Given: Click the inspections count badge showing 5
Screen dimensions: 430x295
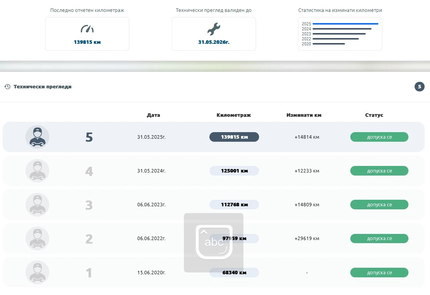Looking at the screenshot, I should click(419, 87).
